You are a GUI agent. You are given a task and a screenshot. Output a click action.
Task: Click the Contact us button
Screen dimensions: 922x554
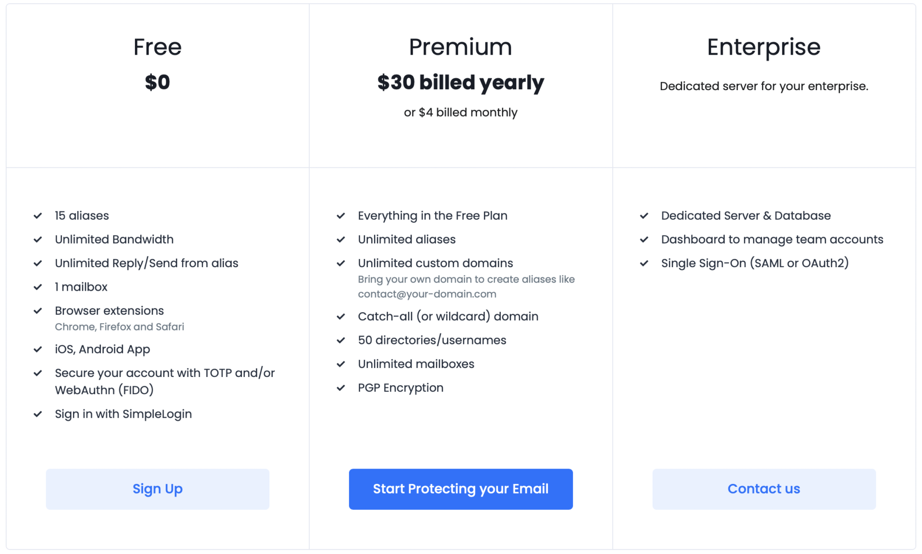pyautogui.click(x=764, y=489)
